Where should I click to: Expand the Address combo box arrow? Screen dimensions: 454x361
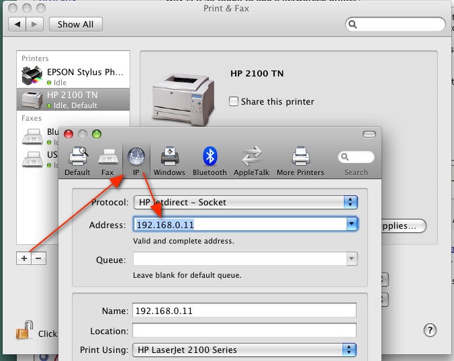352,224
